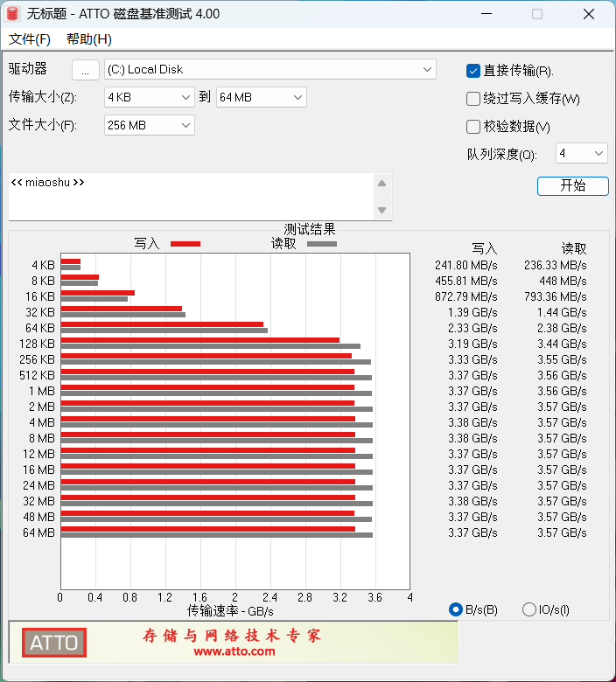Click the write value 3.19 GB/s
The height and width of the screenshot is (682, 616).
coord(472,344)
